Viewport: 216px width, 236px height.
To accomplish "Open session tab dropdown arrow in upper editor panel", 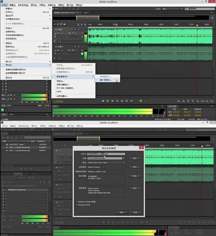I will (x=78, y=13).
